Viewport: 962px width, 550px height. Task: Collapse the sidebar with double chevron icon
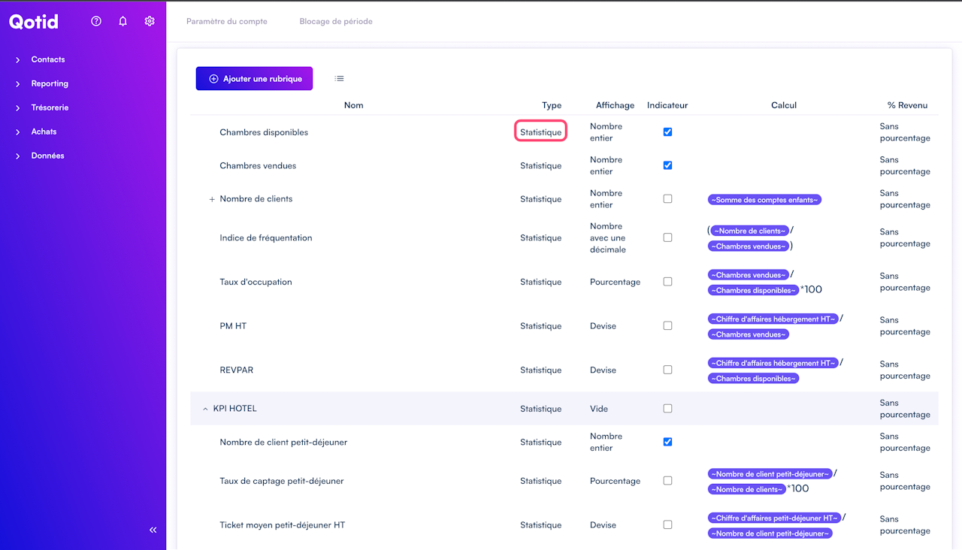point(153,530)
